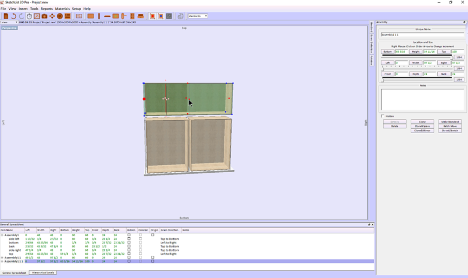The image size is (468, 278).
Task: Toggle Colored checkbox for top row
Action: point(141,254)
